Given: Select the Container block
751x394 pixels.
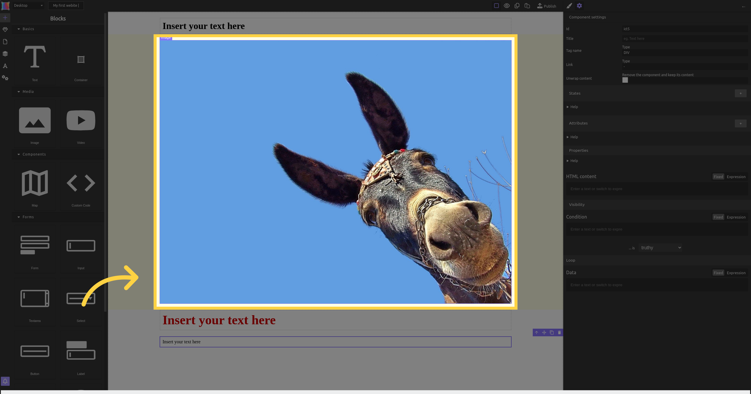Looking at the screenshot, I should point(81,61).
